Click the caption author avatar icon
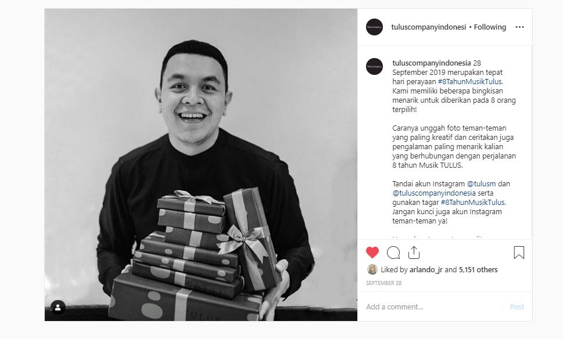The width and height of the screenshot is (563, 339). [374, 66]
